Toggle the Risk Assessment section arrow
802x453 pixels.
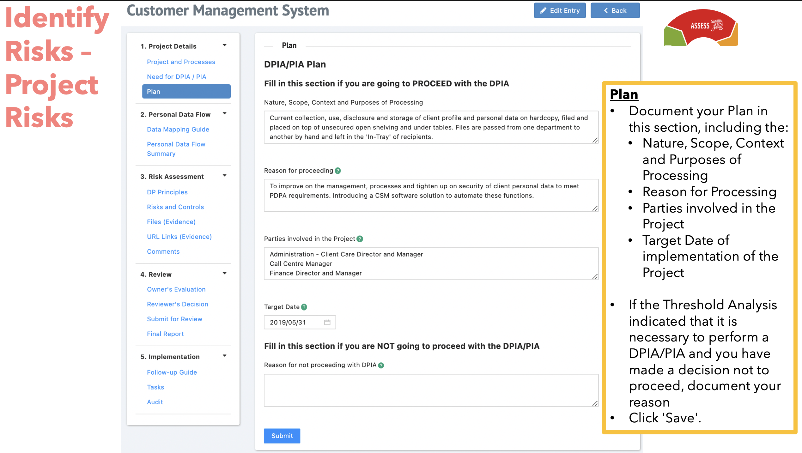pos(224,176)
